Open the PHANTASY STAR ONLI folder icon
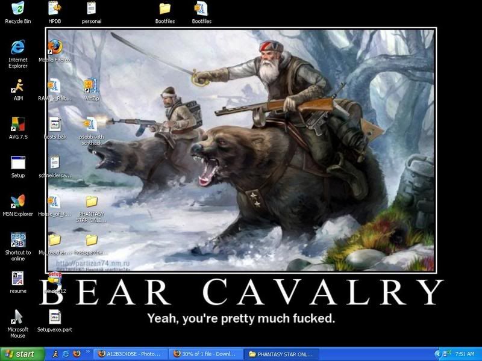 (x=92, y=202)
